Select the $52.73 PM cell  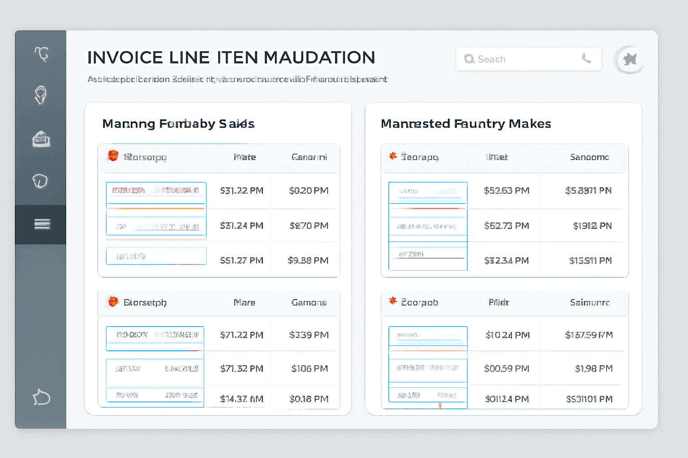point(507,225)
